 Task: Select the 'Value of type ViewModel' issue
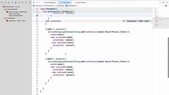[x=18, y=14]
